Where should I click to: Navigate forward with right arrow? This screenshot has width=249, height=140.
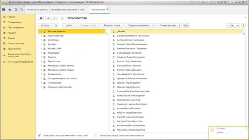click(54, 18)
